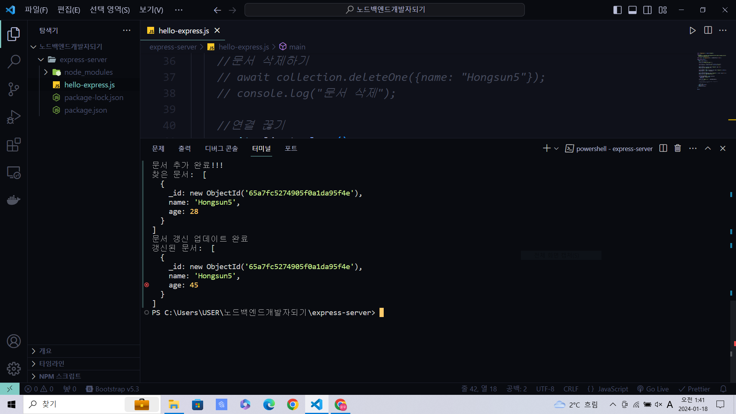Image resolution: width=736 pixels, height=414 pixels.
Task: Click main in the breadcrumb
Action: point(297,47)
